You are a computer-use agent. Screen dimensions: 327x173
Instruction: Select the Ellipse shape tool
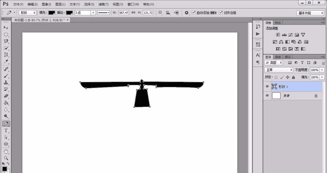pyautogui.click(x=6, y=144)
